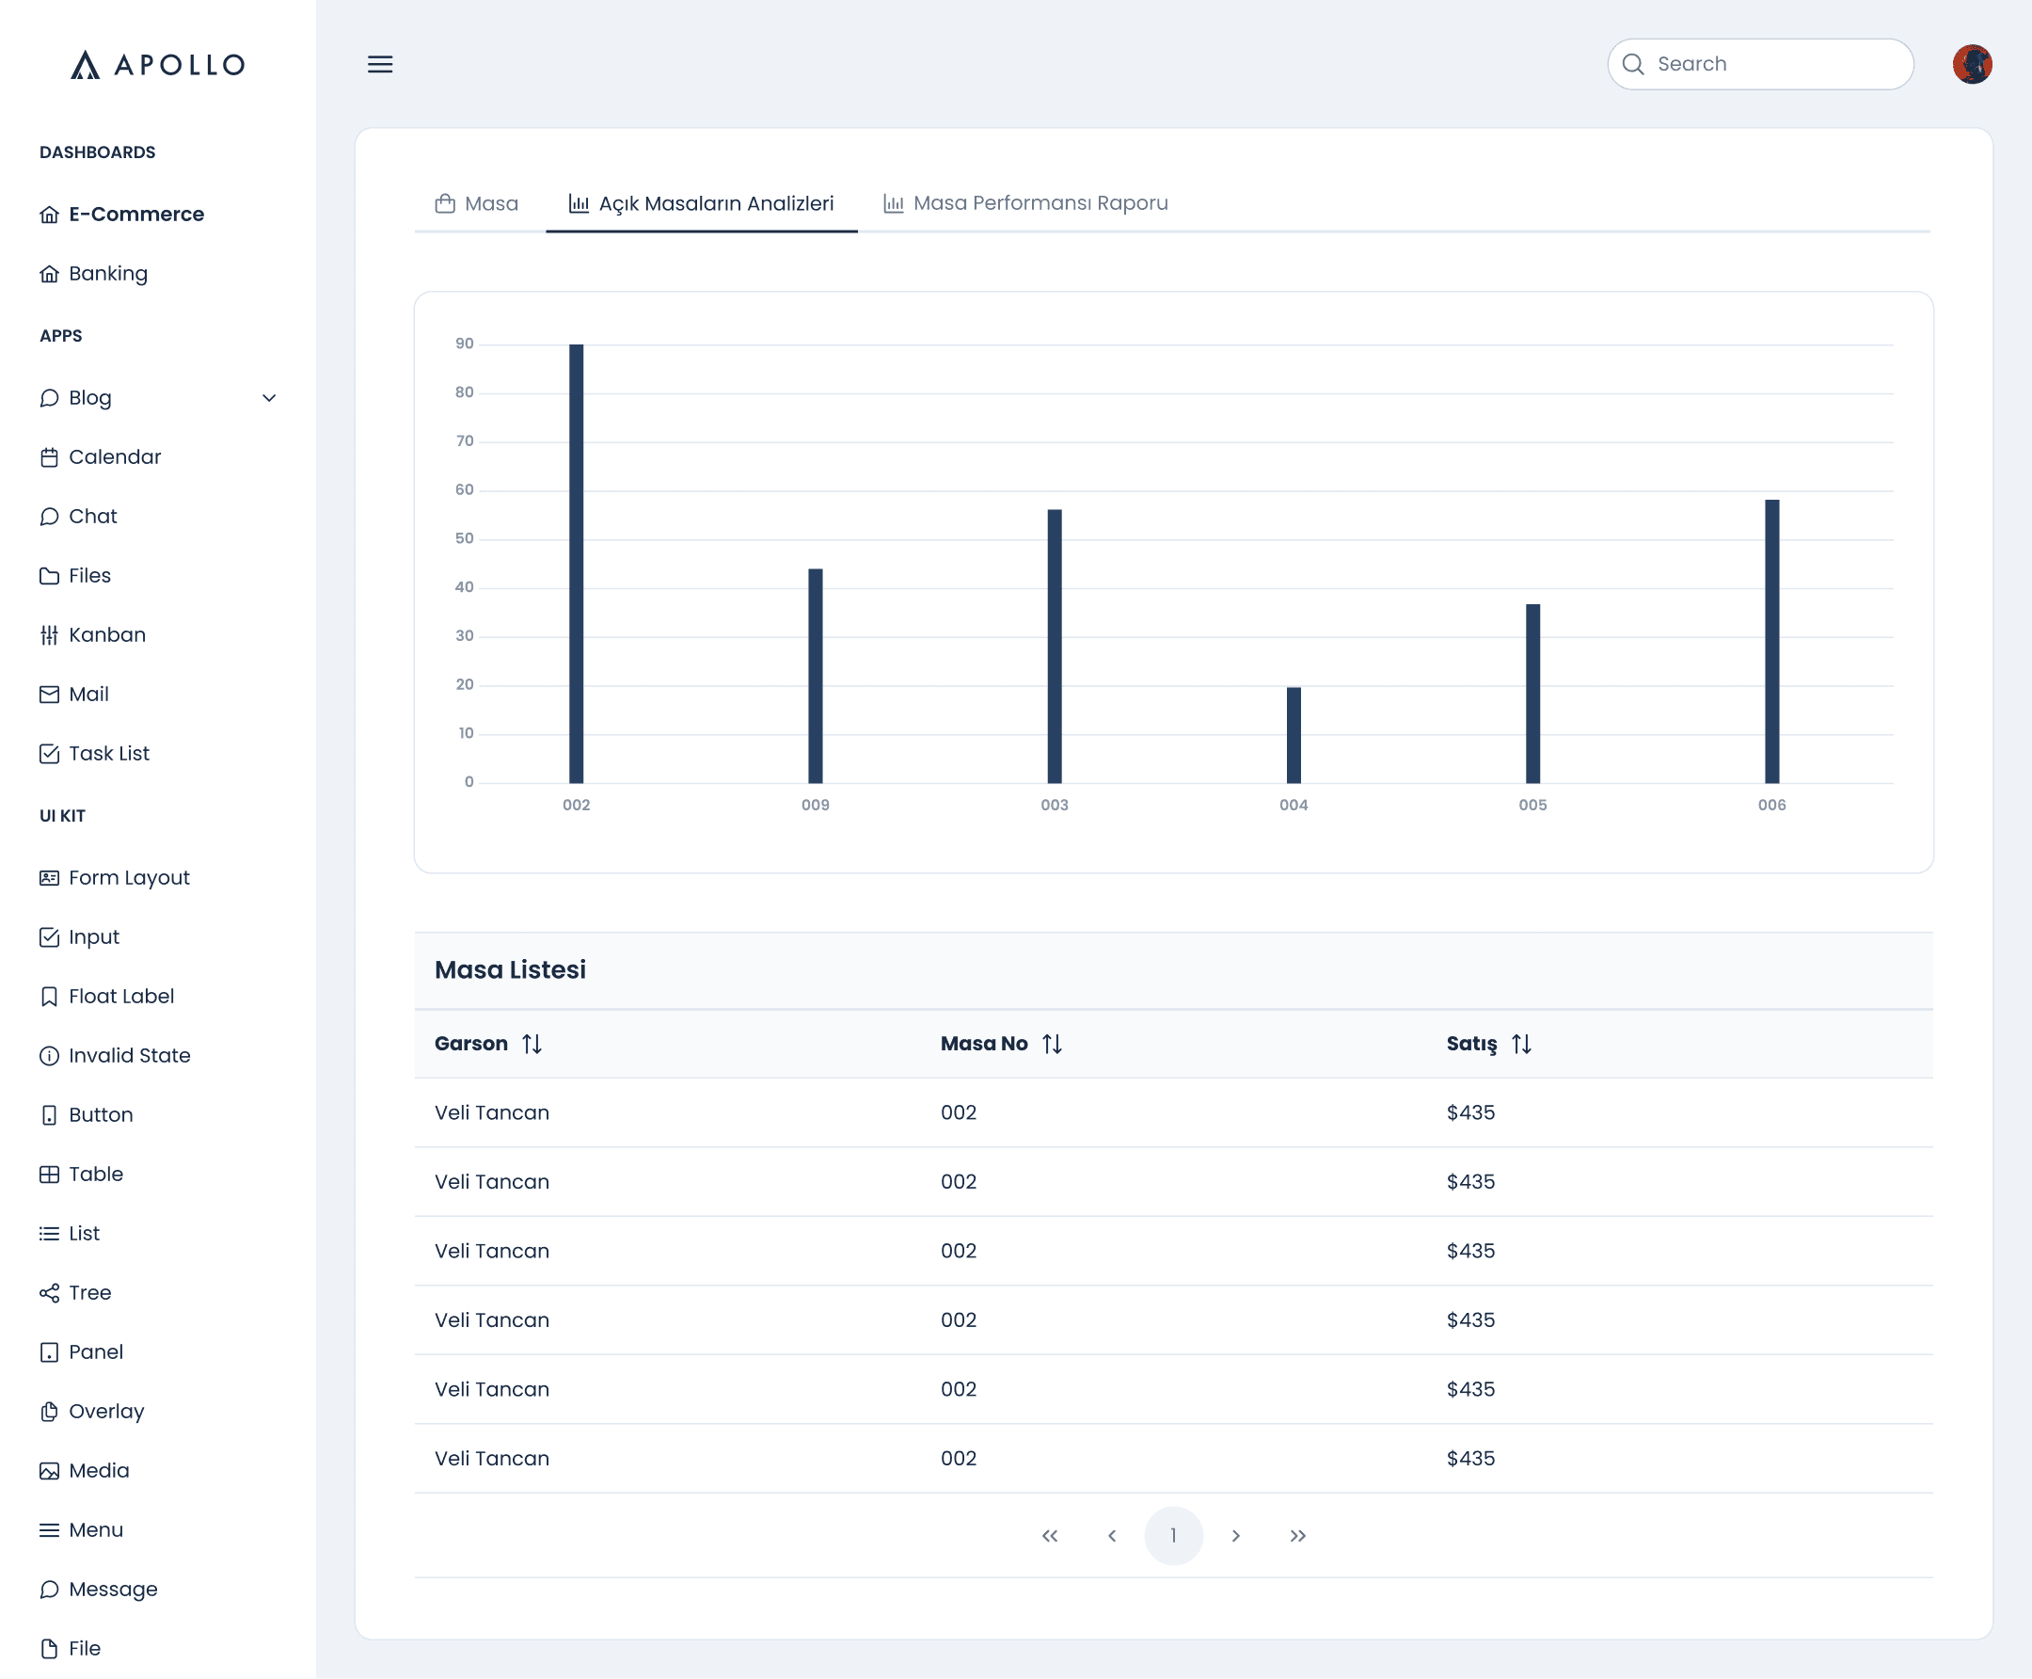Go to first page of table
This screenshot has height=1679, width=2032.
pyautogui.click(x=1050, y=1536)
